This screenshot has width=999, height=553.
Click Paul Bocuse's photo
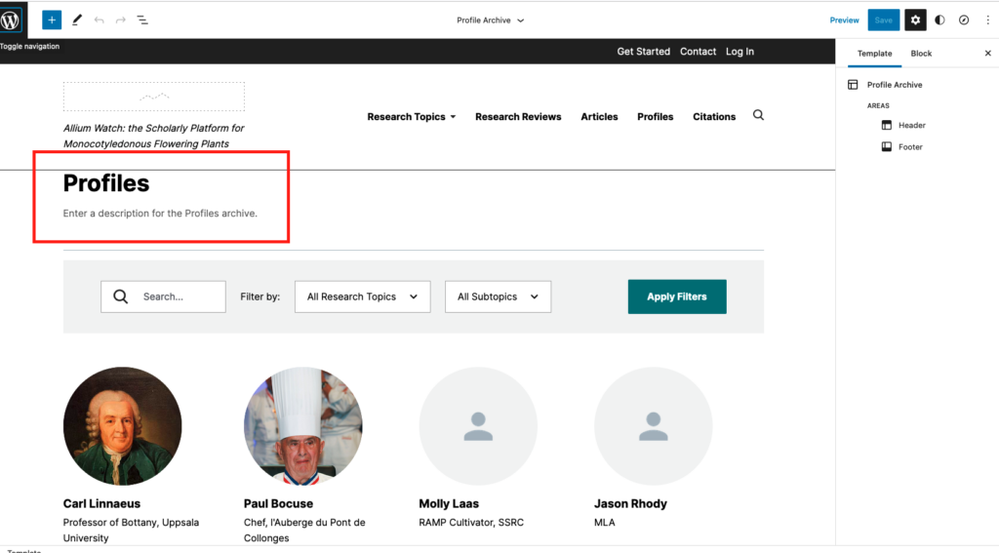click(x=303, y=425)
